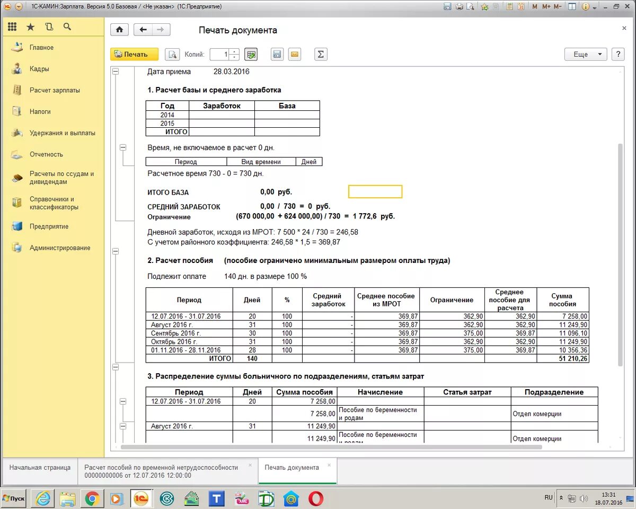Click the Sigma sum icon
Viewport: 636px width, 509px height.
pyautogui.click(x=321, y=54)
